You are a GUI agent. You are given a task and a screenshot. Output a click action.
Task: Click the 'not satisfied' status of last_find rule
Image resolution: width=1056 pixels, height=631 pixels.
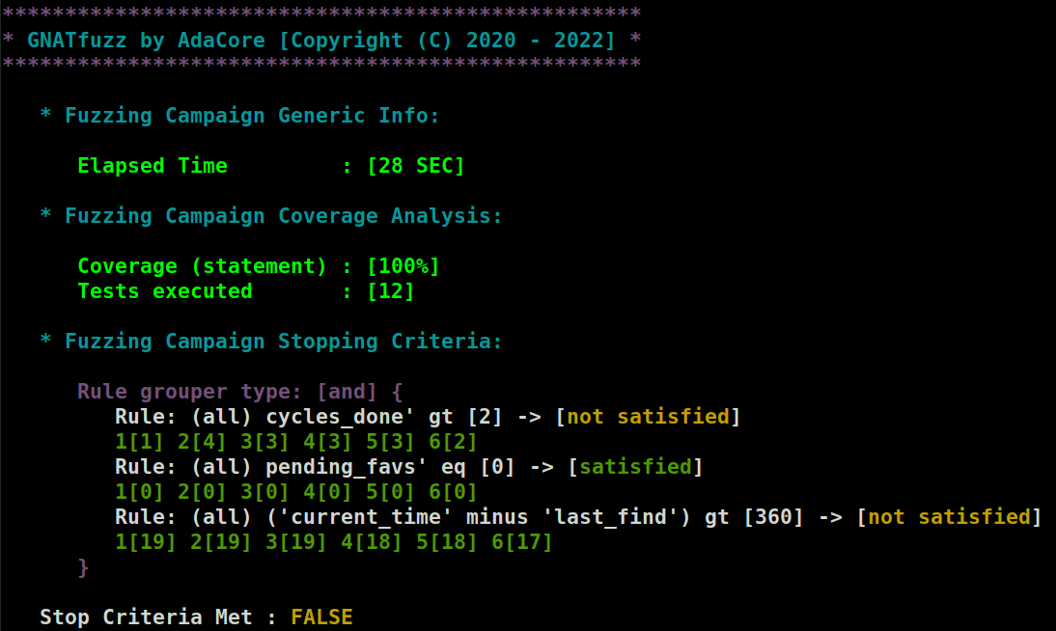tap(949, 517)
